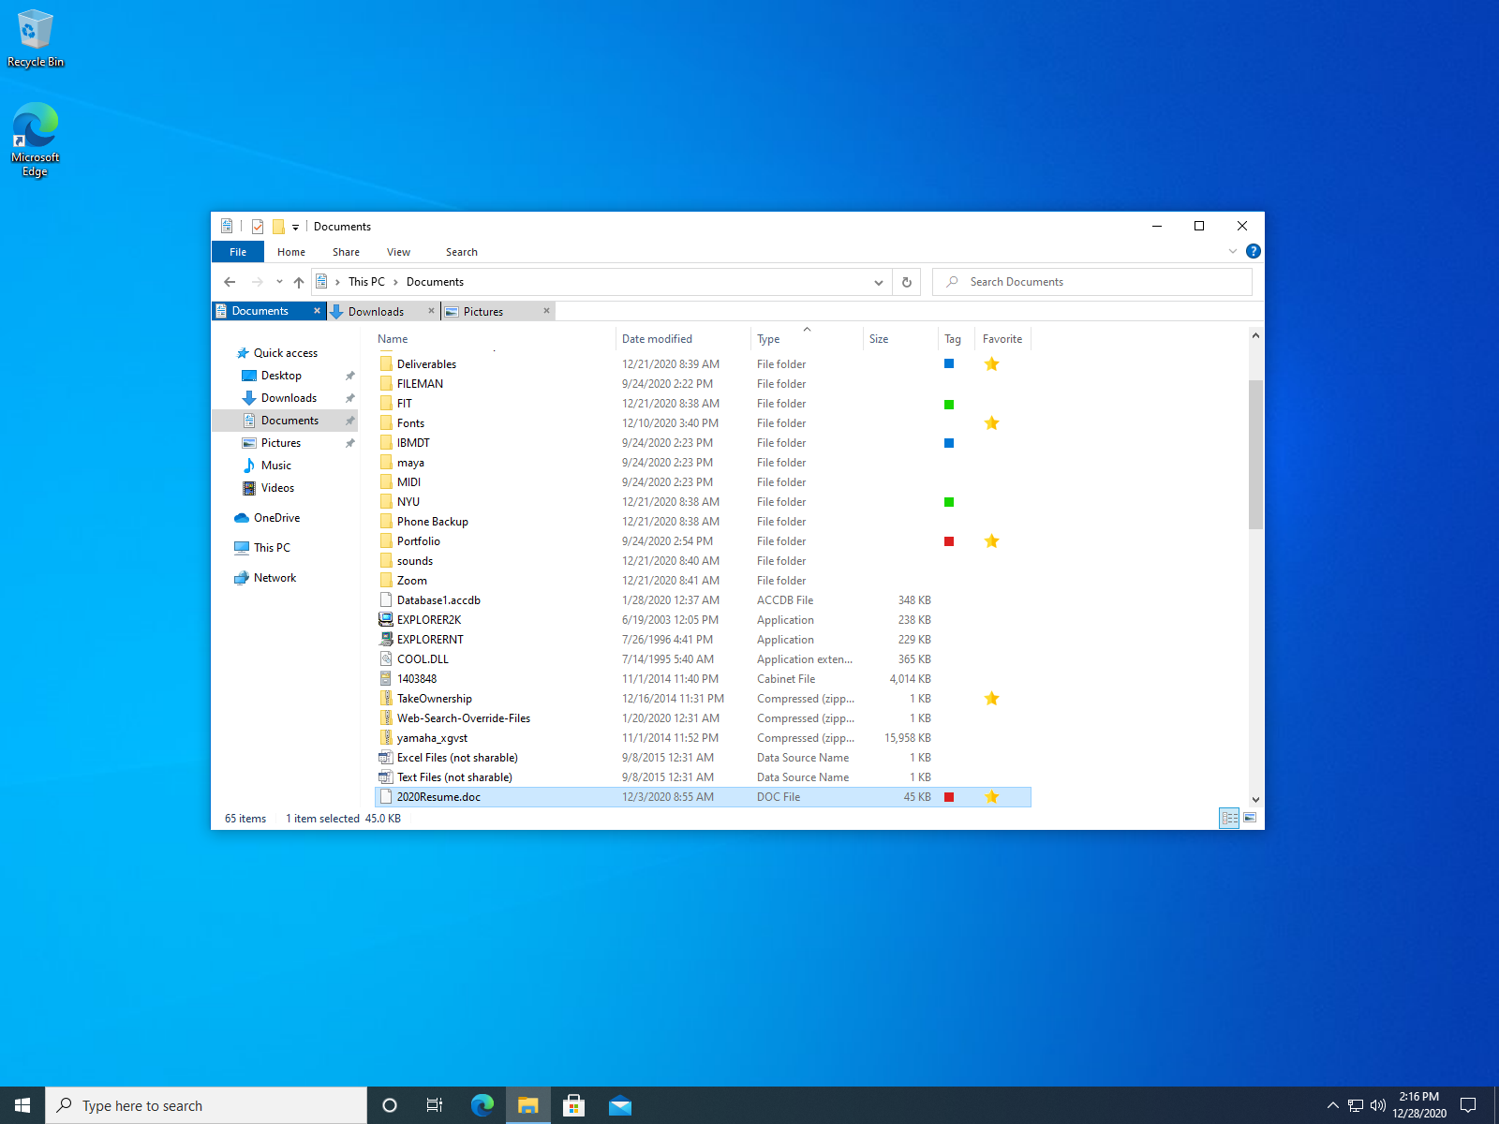Go up one folder level
Image resolution: width=1499 pixels, height=1124 pixels.
(299, 282)
